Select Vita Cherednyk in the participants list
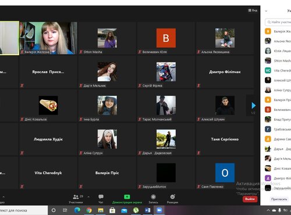Image resolution: width=291 pixels, height=215 pixels. (x=278, y=70)
